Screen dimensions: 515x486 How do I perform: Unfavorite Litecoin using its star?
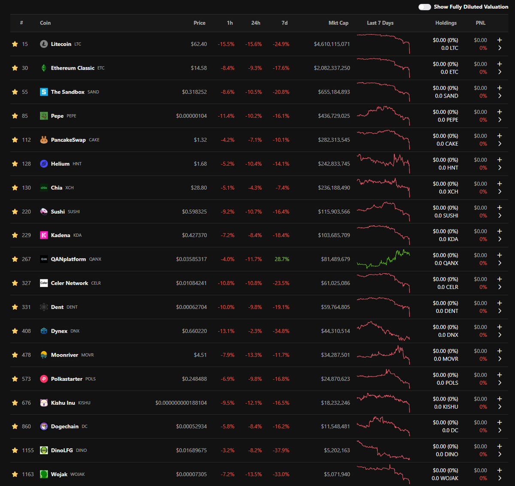coord(15,44)
